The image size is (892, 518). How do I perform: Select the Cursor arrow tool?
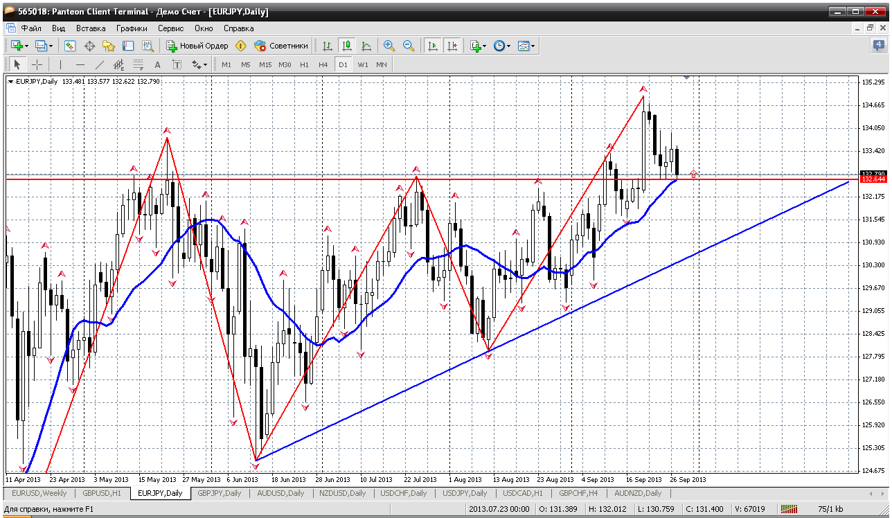[17, 64]
